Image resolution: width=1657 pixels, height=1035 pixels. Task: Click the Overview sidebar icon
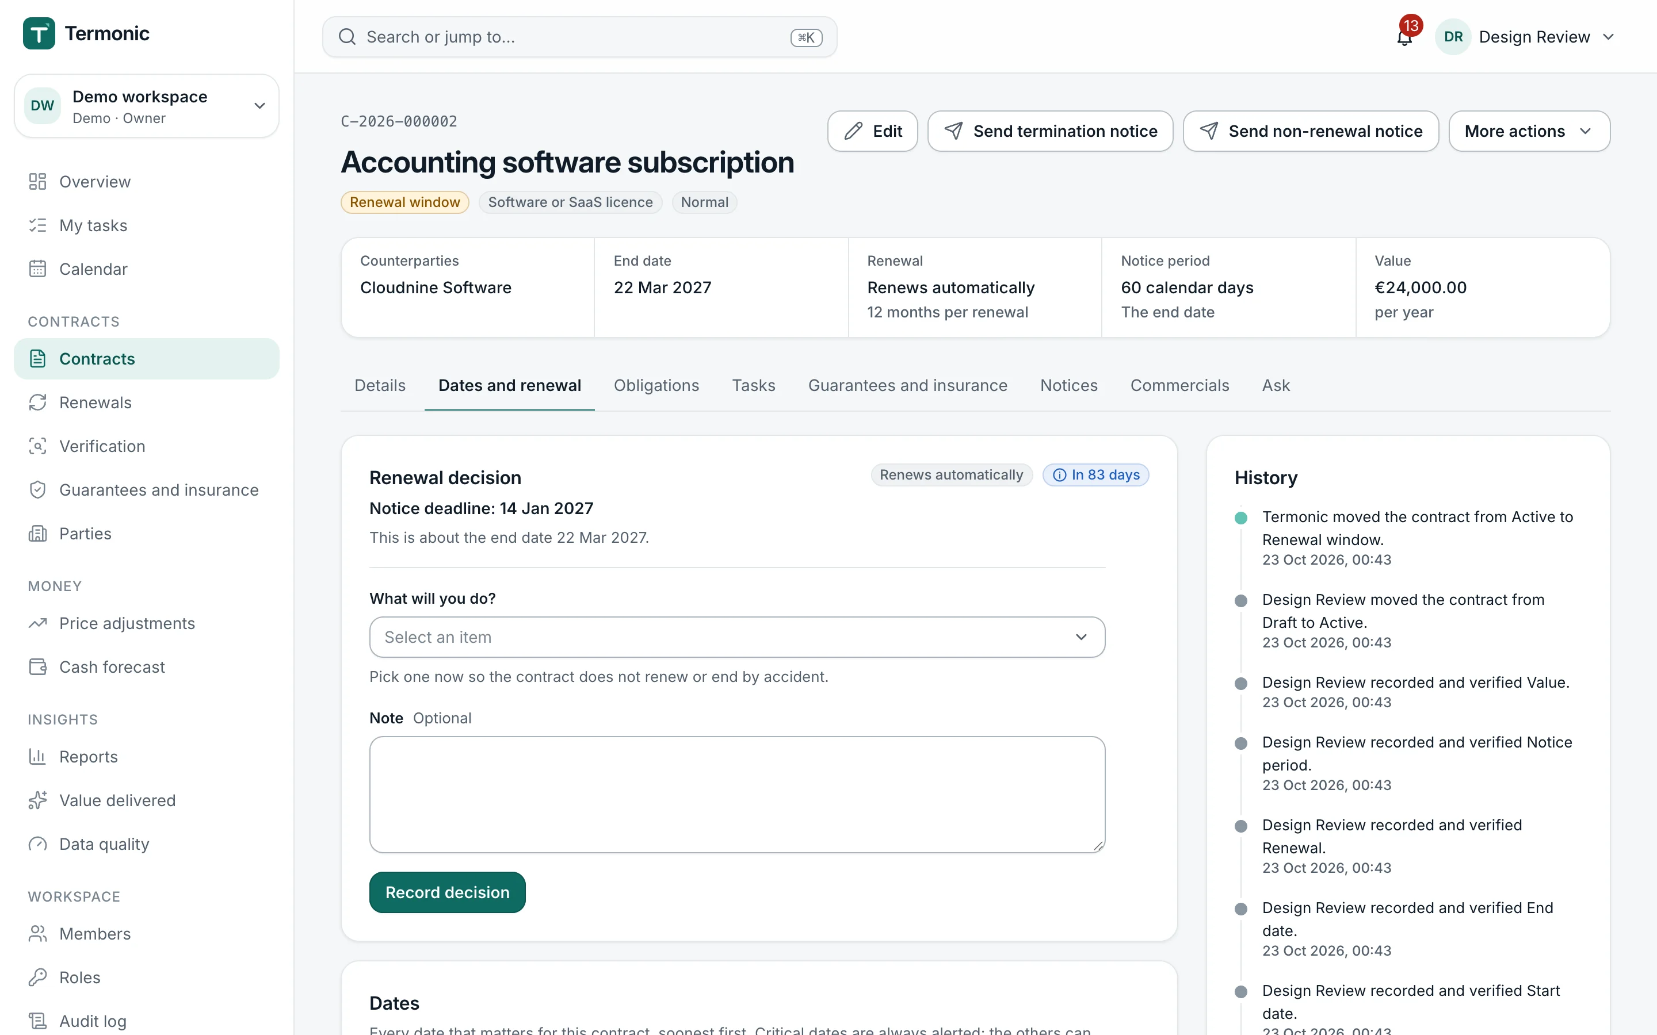click(x=37, y=181)
